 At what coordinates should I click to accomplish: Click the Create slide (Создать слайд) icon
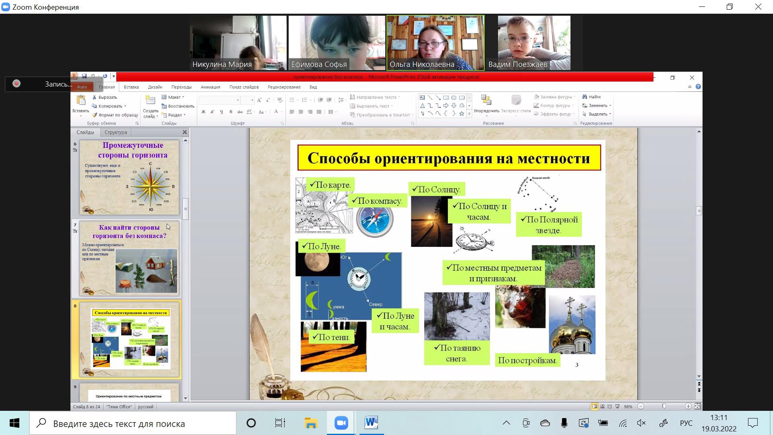[x=150, y=101]
